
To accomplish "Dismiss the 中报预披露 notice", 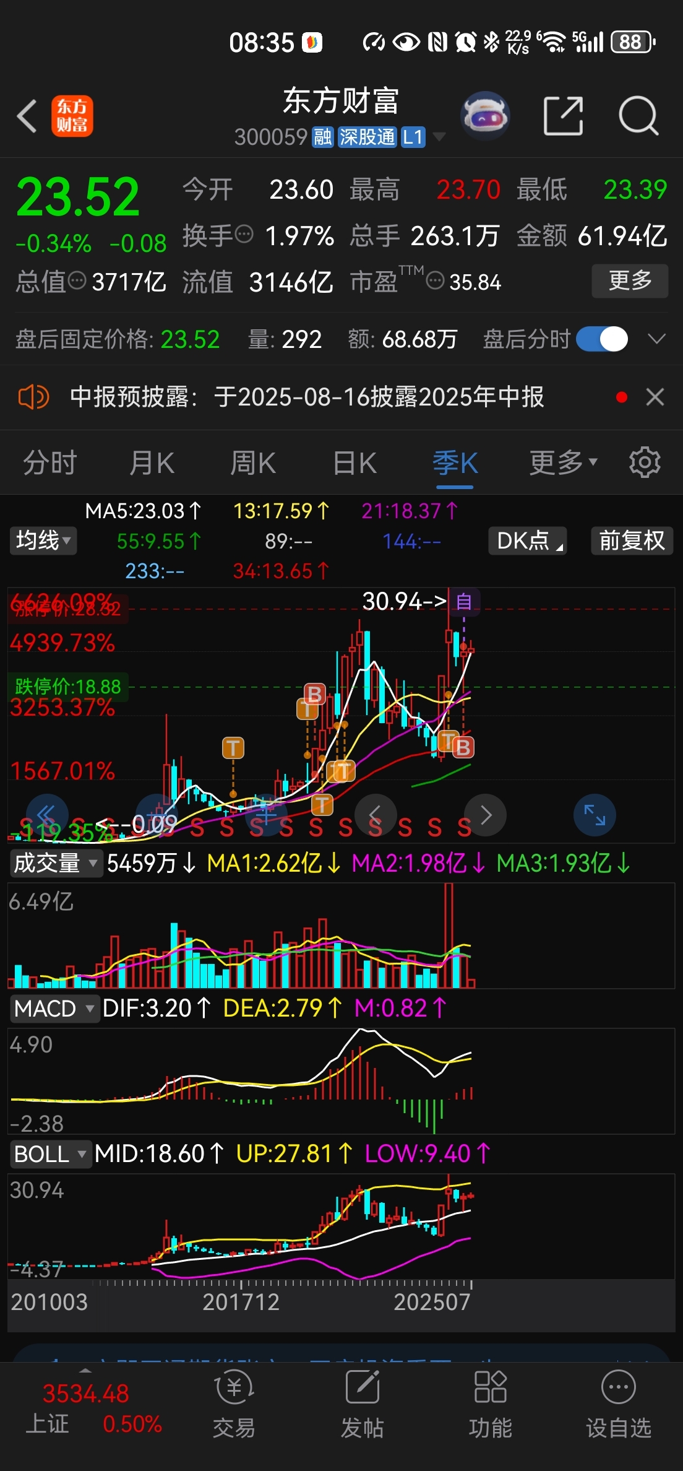I will click(655, 397).
